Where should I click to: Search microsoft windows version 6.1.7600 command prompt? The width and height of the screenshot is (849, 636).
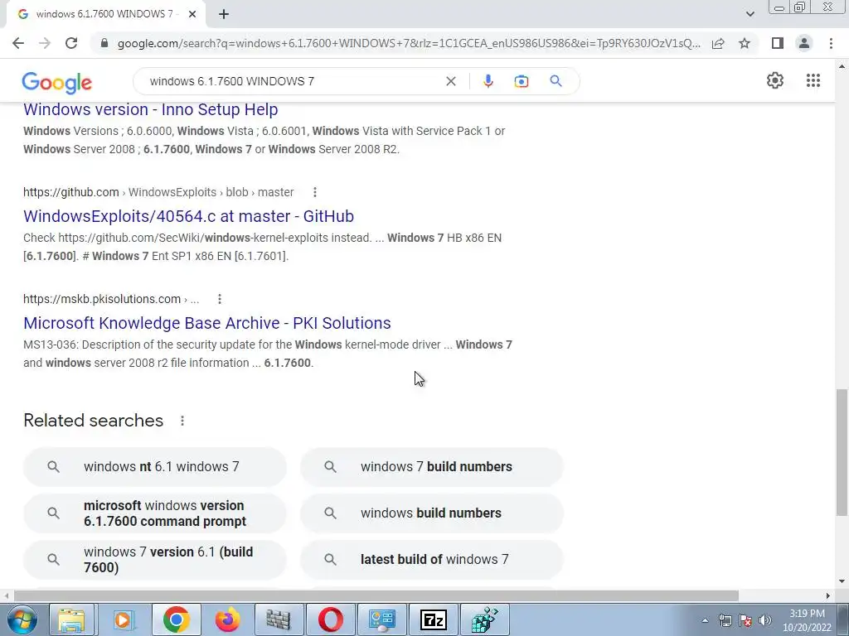tap(155, 513)
